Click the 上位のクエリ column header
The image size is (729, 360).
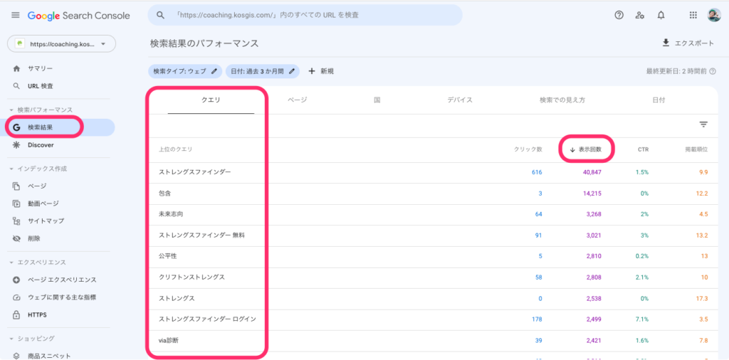coord(176,149)
